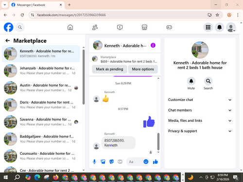Mute this conversation with the bell icon

pyautogui.click(x=191, y=81)
